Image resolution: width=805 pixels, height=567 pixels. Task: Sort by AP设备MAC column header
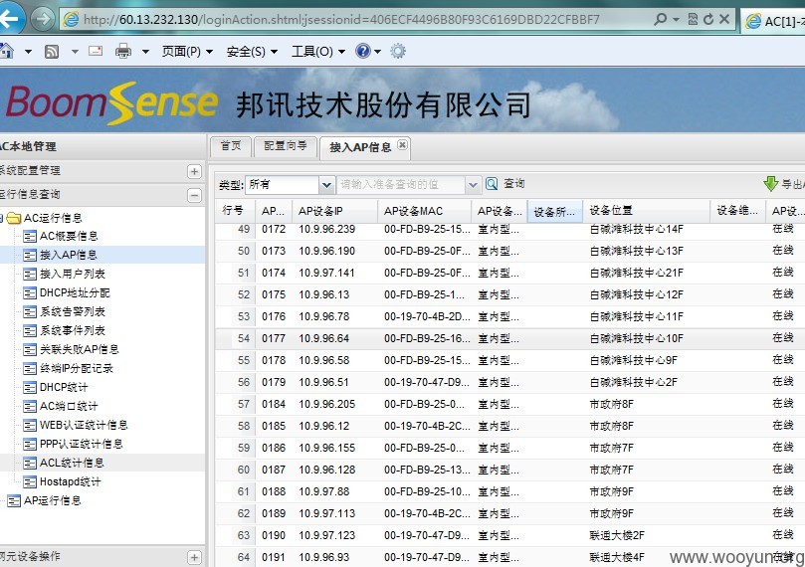click(424, 211)
